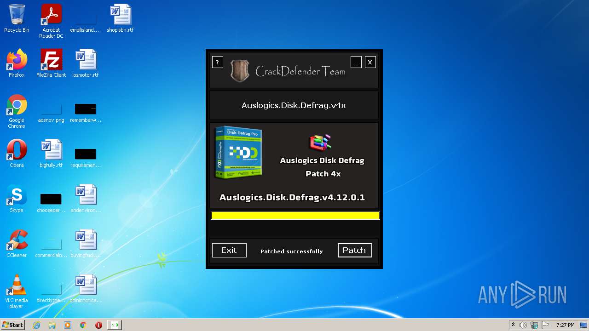Click the colorful defrag cube icon
This screenshot has width=589, height=331.
point(320,143)
